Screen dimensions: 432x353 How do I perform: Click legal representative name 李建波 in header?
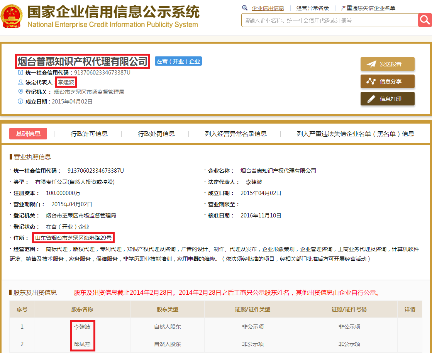pos(66,82)
